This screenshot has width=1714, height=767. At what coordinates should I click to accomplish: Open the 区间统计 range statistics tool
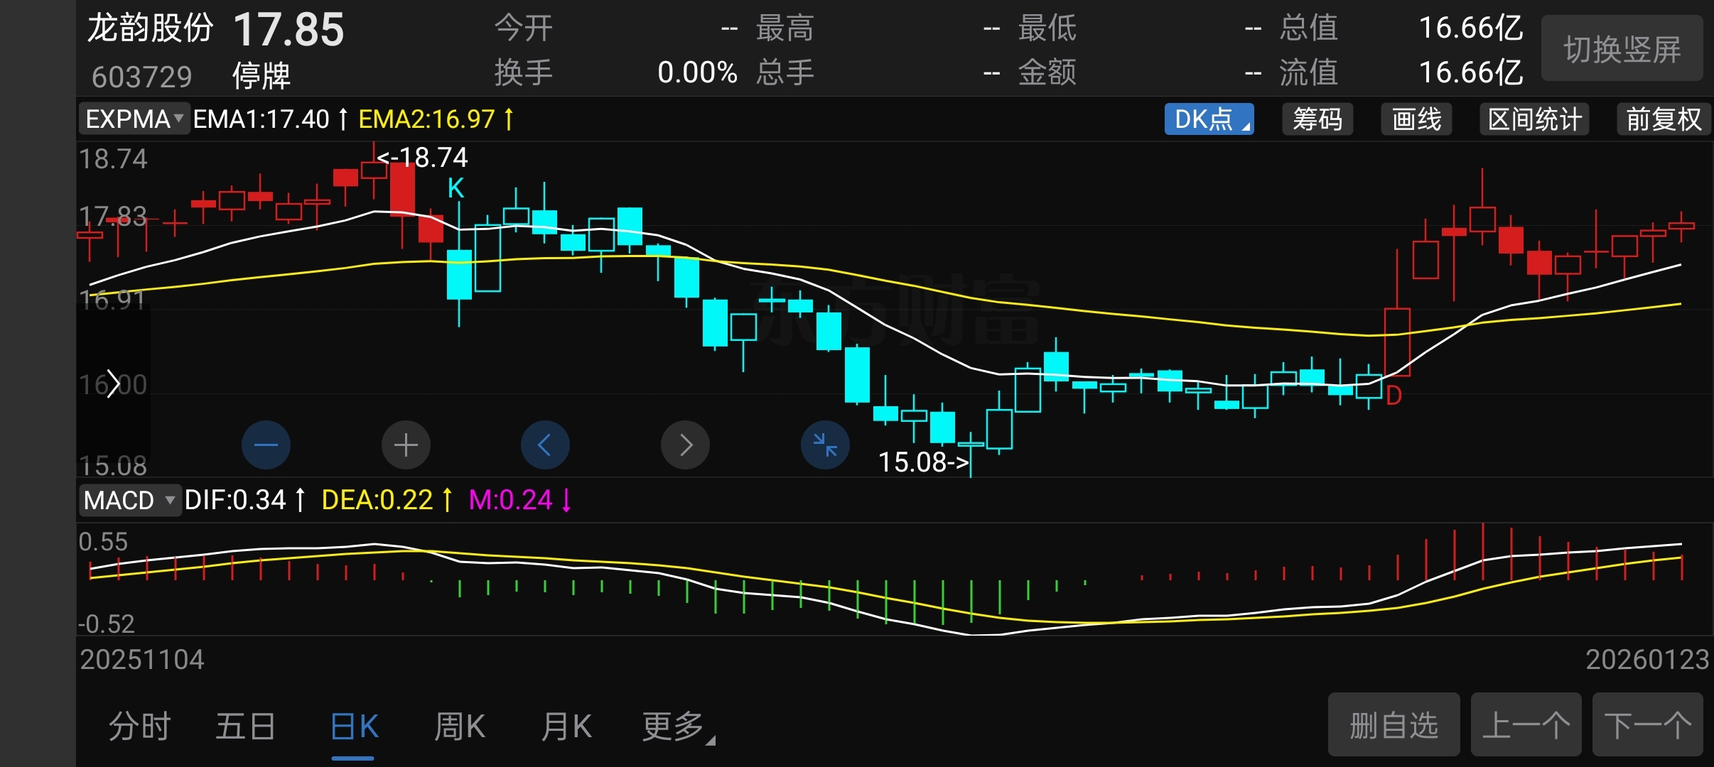(1534, 119)
